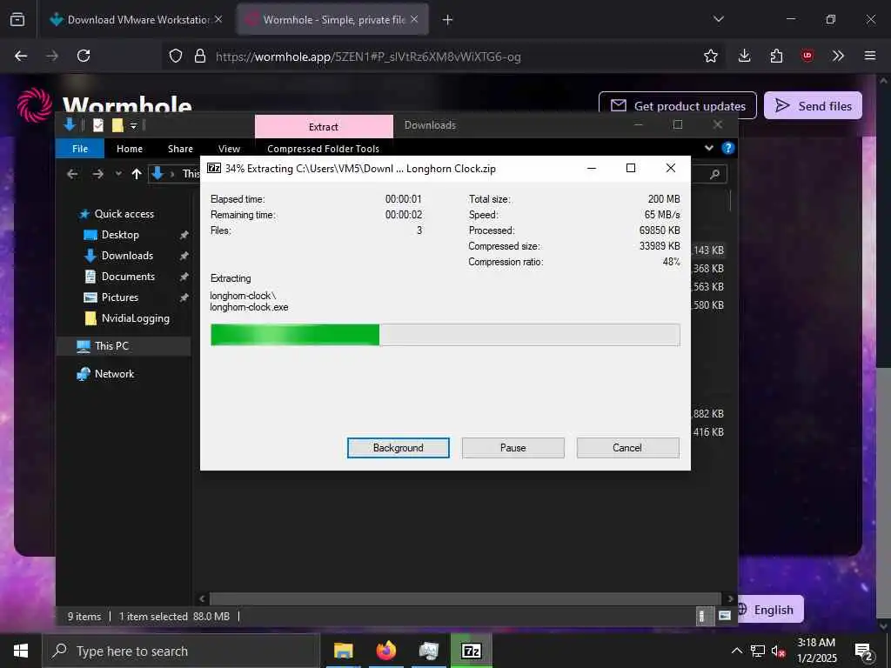Open the browser downloads panel
The width and height of the screenshot is (891, 668).
tap(745, 56)
